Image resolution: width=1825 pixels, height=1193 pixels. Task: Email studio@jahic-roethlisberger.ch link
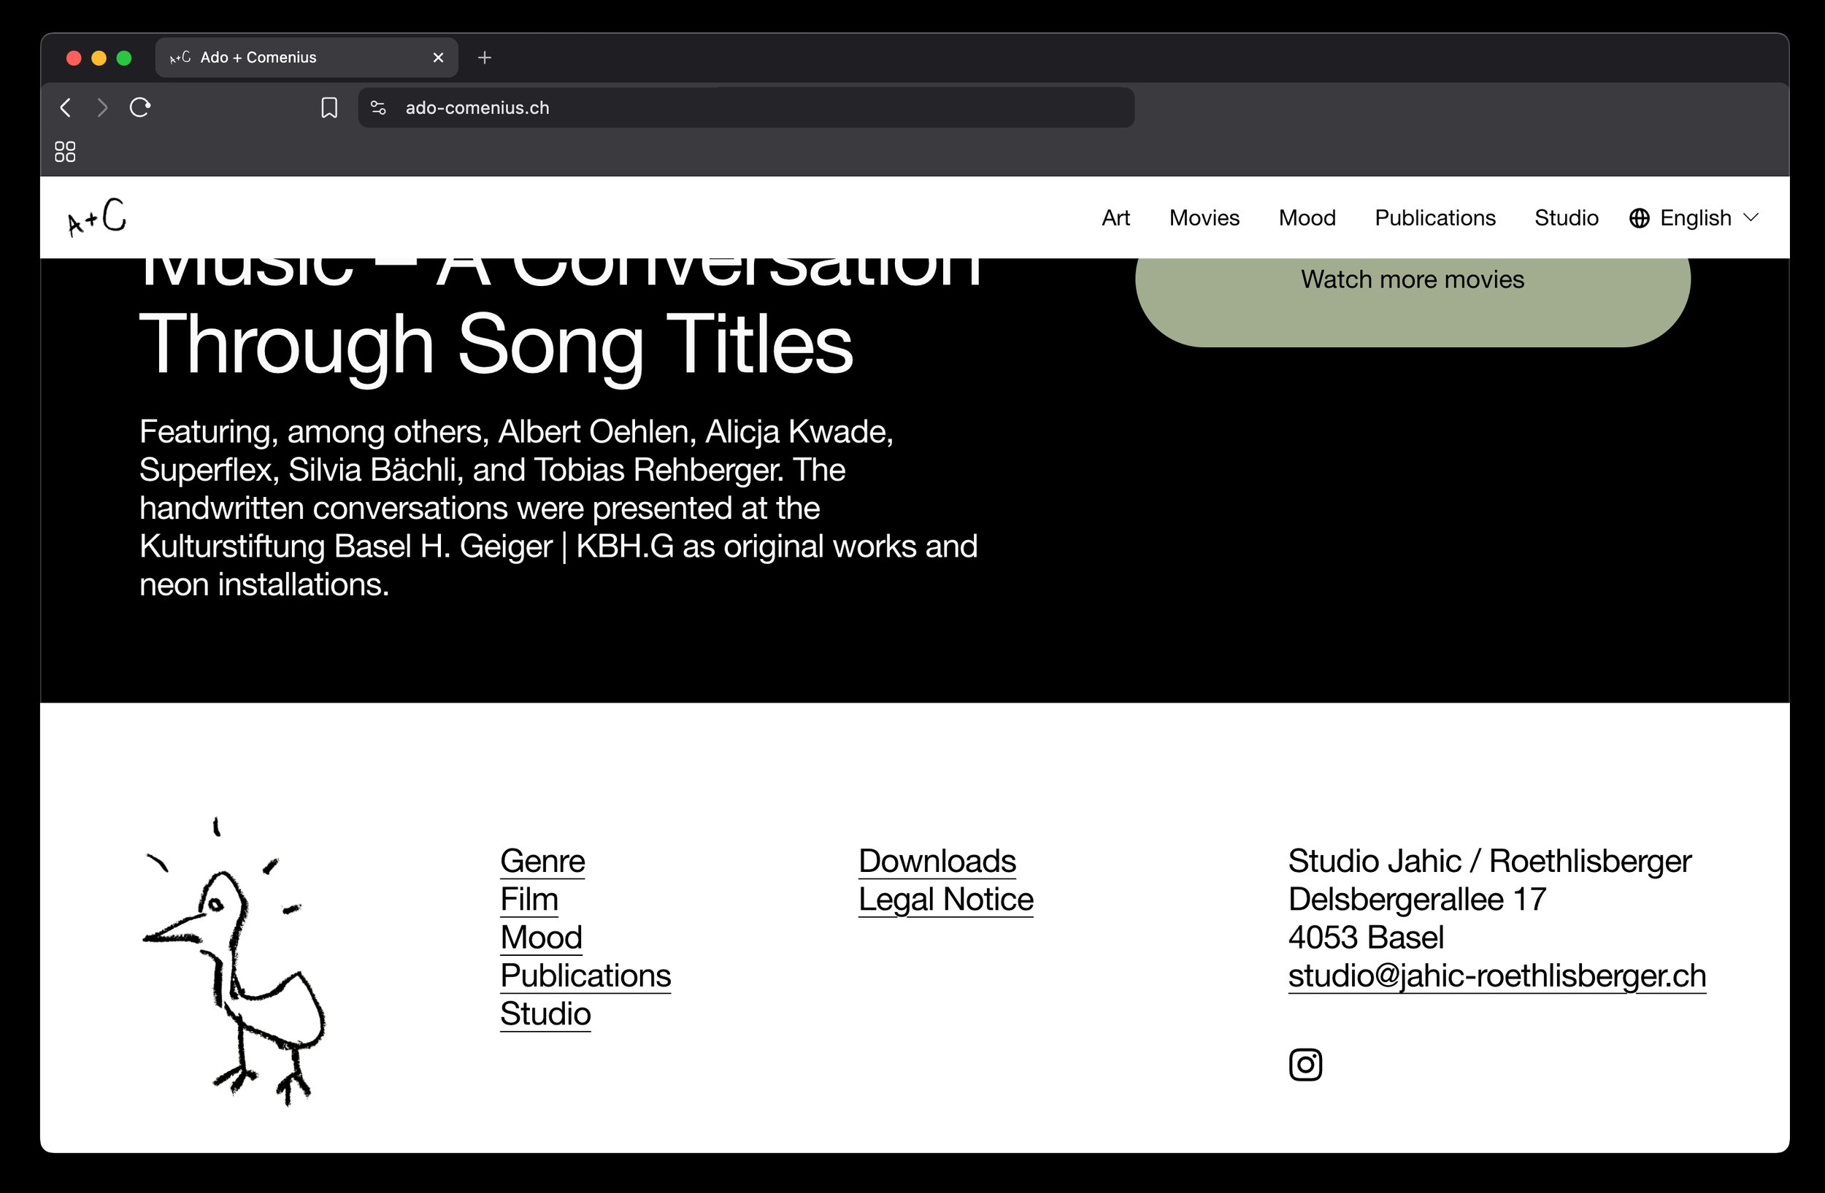[1496, 976]
